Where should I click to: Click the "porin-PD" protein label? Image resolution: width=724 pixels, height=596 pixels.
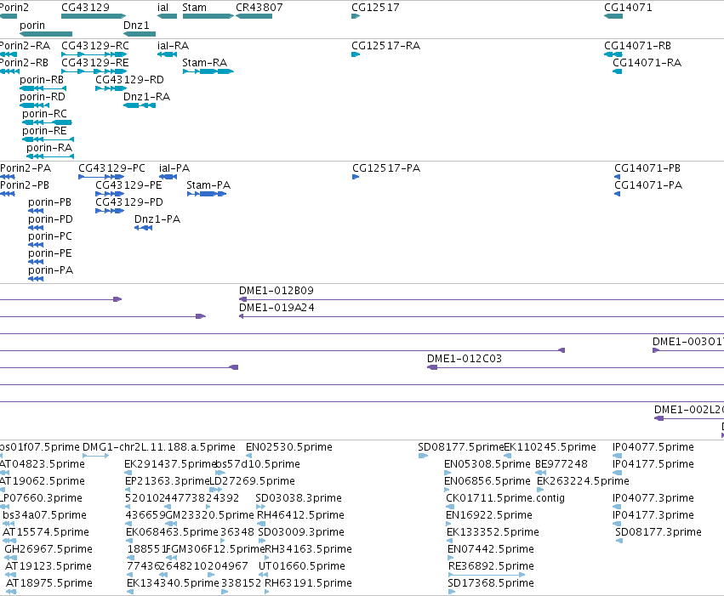click(x=50, y=219)
